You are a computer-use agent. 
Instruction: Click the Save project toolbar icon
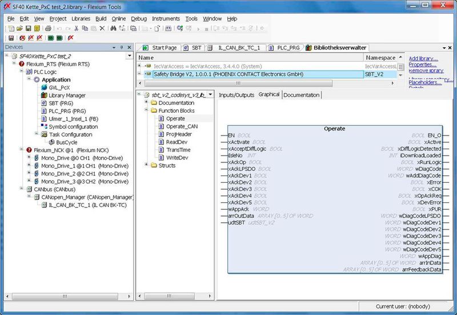click(27, 28)
